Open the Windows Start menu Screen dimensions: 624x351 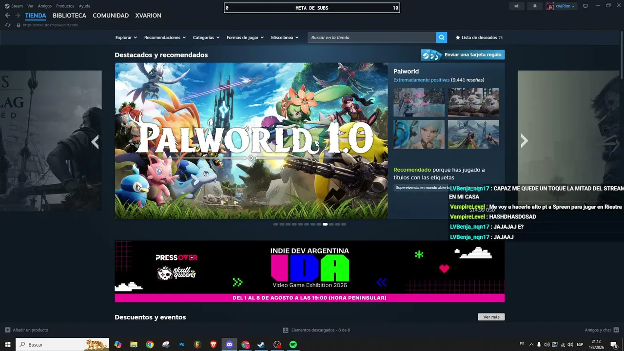(x=8, y=345)
